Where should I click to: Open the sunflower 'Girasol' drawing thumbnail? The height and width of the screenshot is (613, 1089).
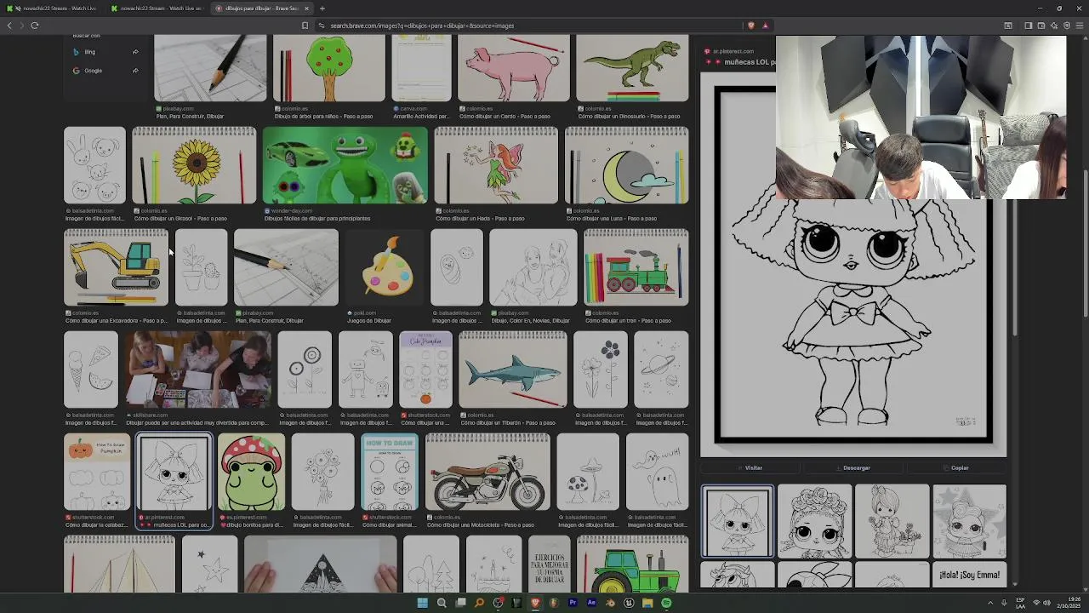pos(194,165)
